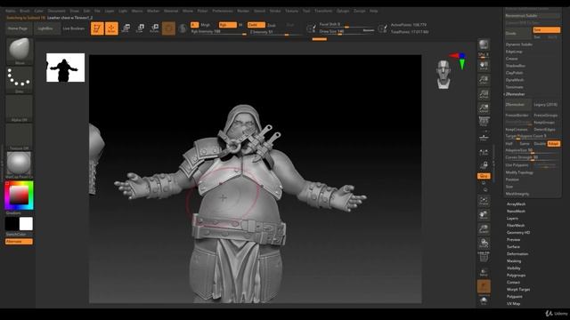Expand the ArrayMesh subpalette
Image resolution: width=570 pixels, height=320 pixels.
pos(517,204)
